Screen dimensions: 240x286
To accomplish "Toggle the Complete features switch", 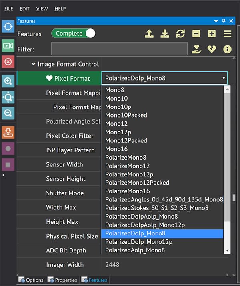I will 73,34.
